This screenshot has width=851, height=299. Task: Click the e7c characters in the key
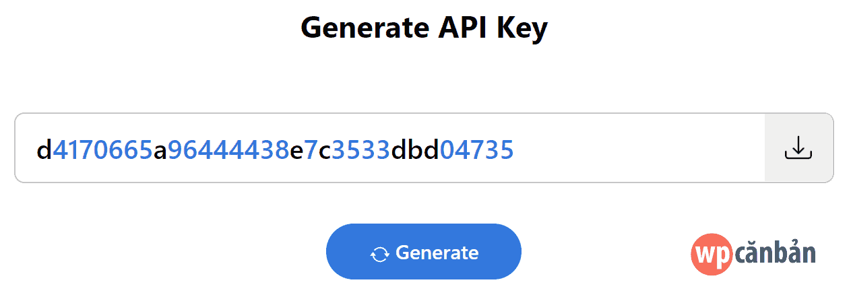311,151
